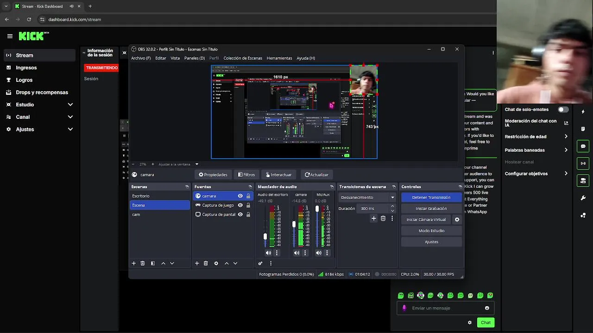Add a scene transition with plus icon
Image resolution: width=593 pixels, height=333 pixels.
tap(374, 218)
